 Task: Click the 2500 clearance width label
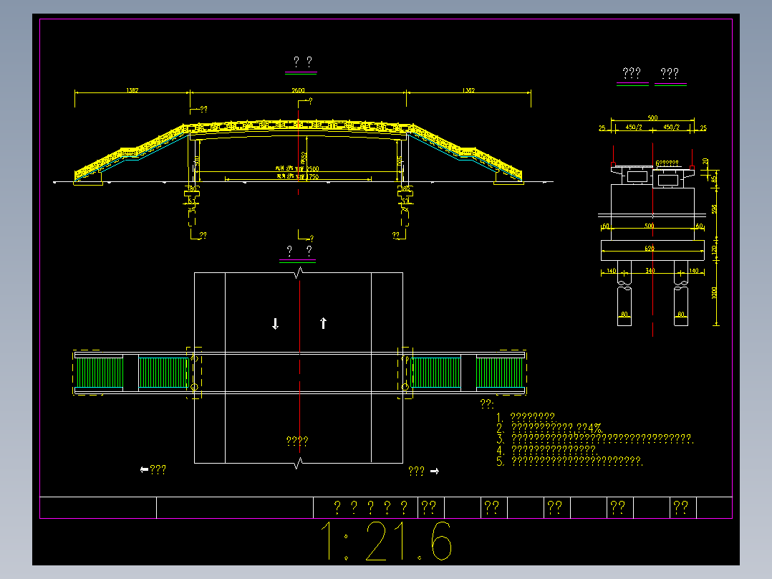(297, 168)
